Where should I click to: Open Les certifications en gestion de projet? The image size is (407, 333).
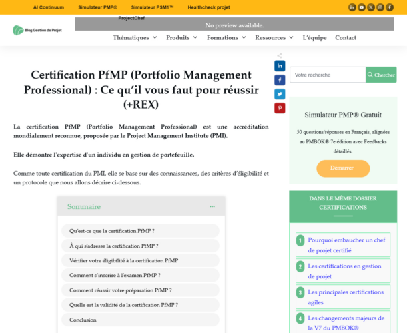point(344,271)
